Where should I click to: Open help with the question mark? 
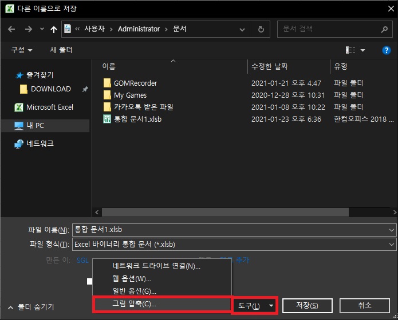[x=387, y=50]
